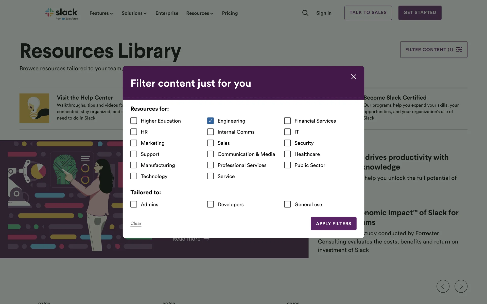Close the filter dialog with X
487x304 pixels.
coord(354,77)
